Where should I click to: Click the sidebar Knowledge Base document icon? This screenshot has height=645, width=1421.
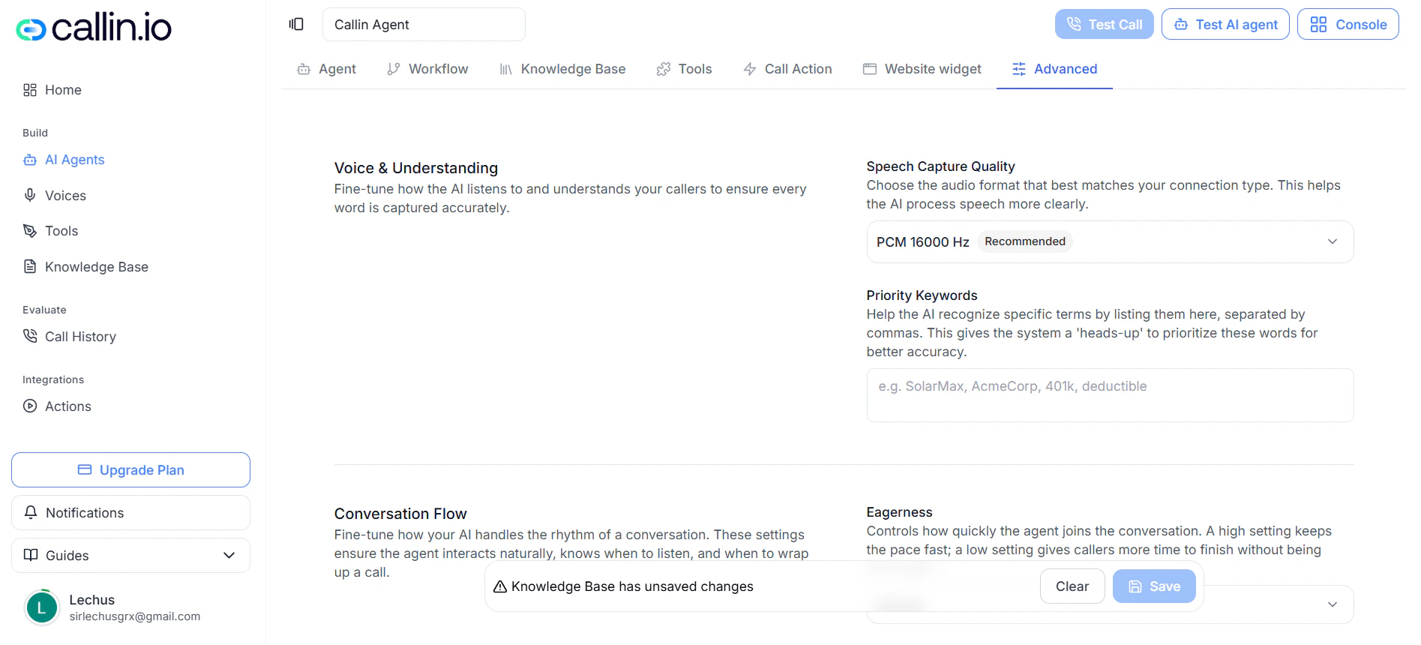30,266
